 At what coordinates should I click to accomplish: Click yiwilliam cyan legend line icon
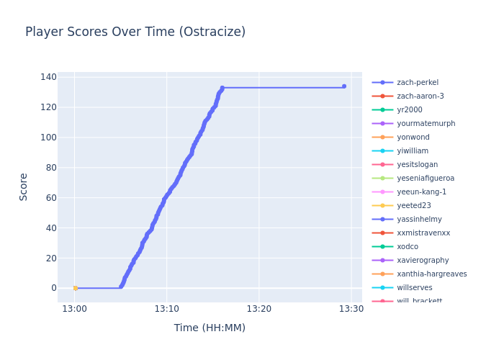pos(382,151)
